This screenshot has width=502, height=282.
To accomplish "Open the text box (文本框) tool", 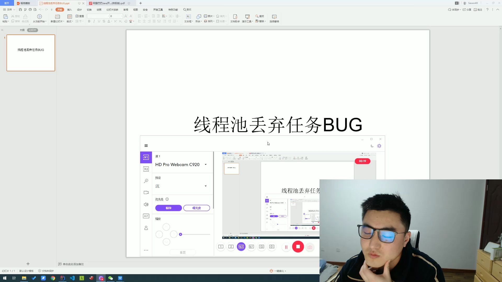I will (x=188, y=17).
